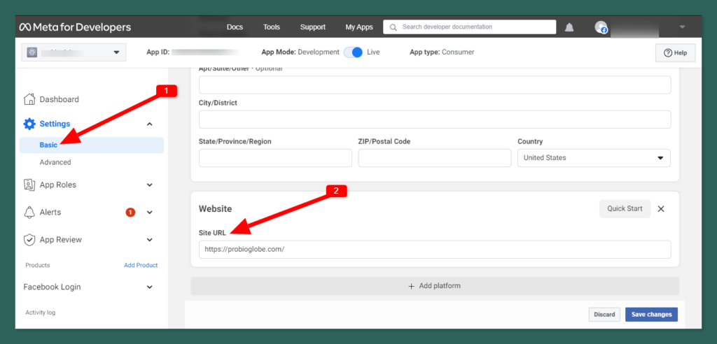
Task: Click the notifications bell icon
Action: 569,27
